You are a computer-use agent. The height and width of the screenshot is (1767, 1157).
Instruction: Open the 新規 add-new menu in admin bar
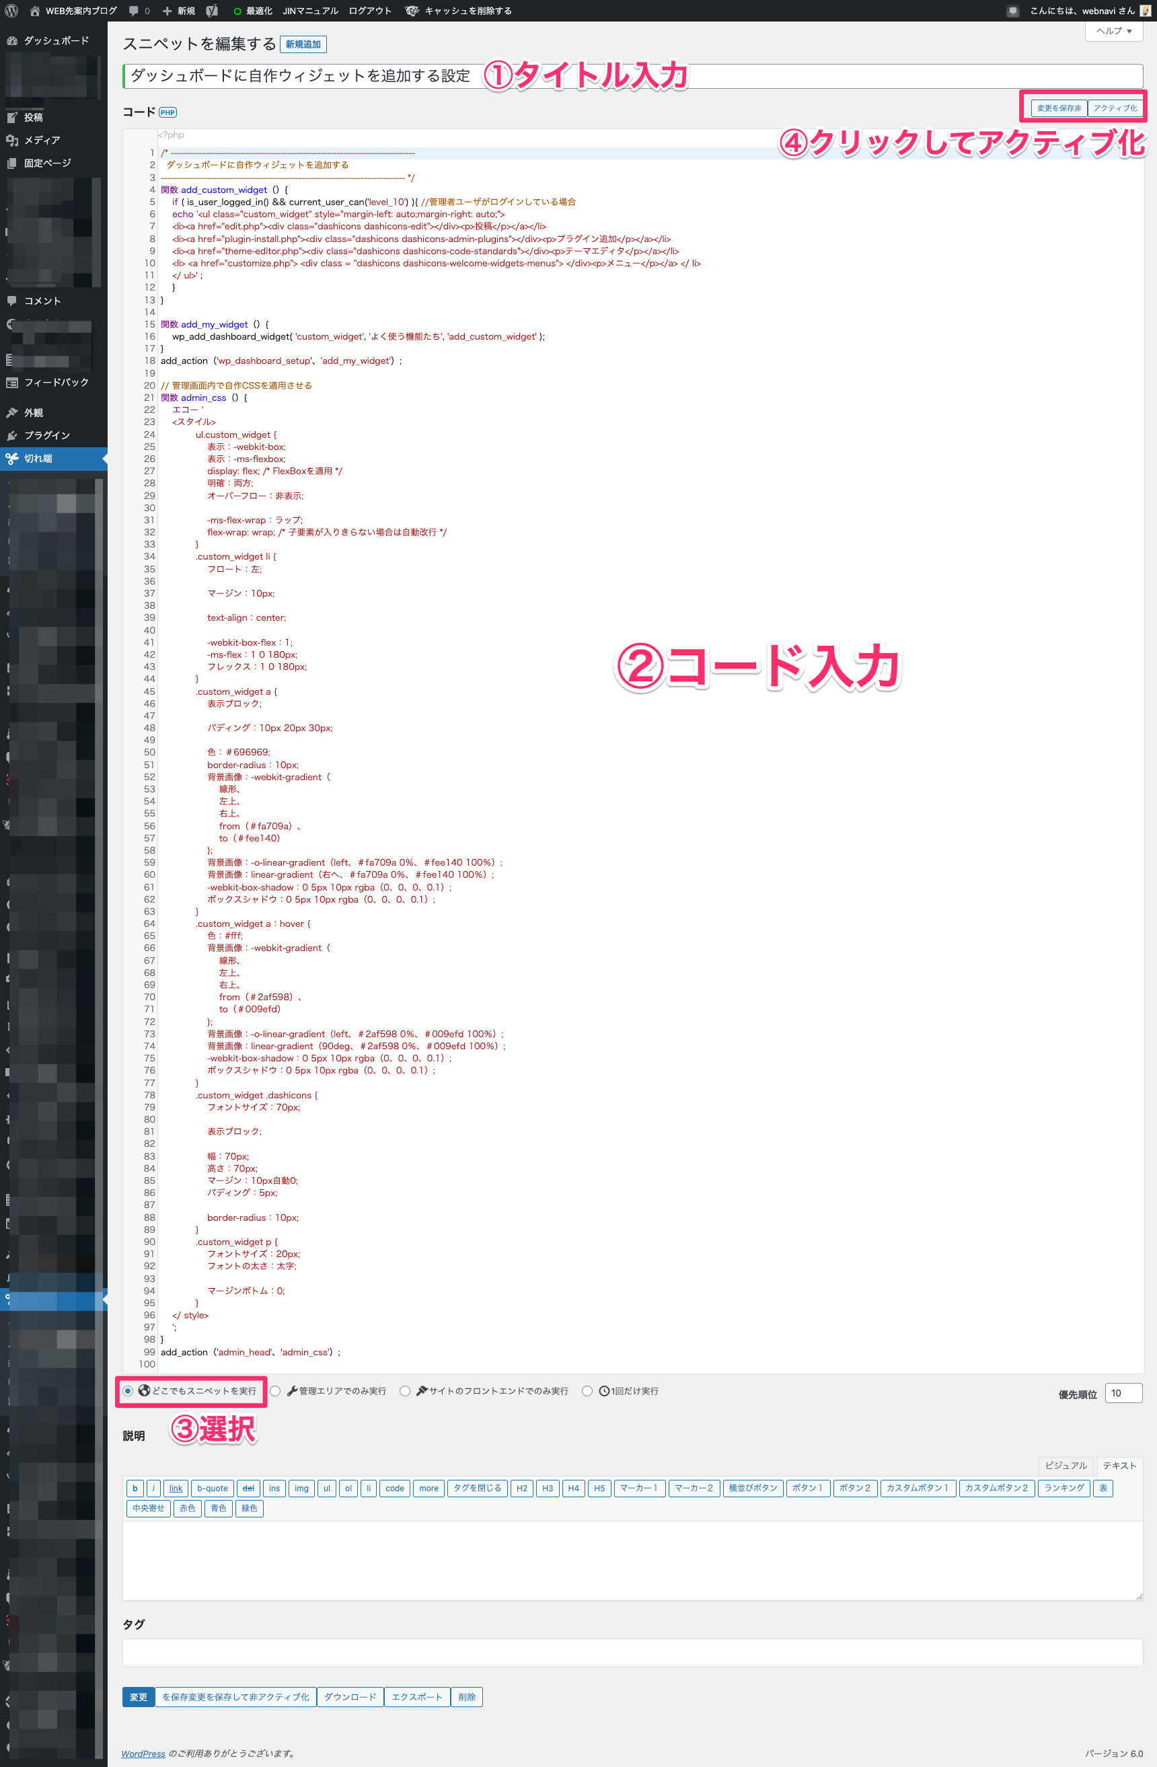point(179,11)
